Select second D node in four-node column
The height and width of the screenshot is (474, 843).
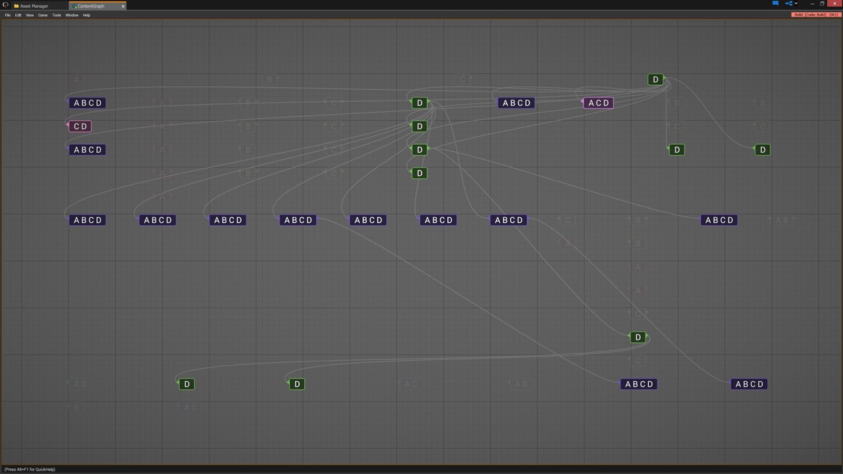(x=420, y=126)
